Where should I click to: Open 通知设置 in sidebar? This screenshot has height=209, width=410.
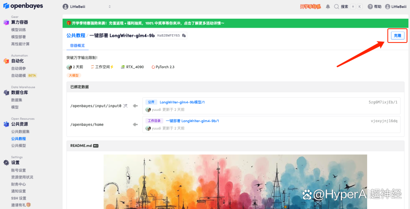(x=19, y=191)
